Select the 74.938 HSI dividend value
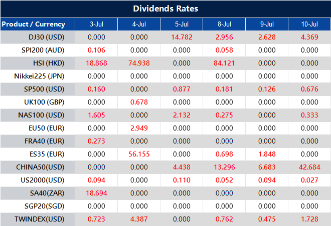 coord(139,63)
